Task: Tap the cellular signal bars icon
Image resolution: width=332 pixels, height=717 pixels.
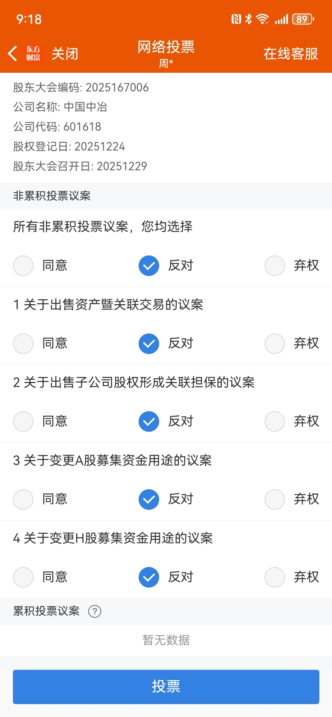Action: [281, 19]
